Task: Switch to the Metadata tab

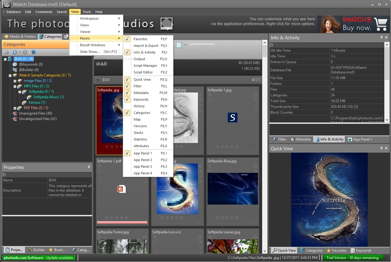Action: click(300, 139)
